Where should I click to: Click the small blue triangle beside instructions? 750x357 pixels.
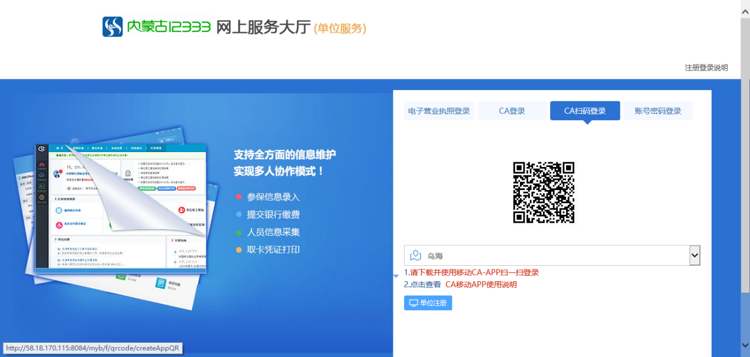[x=396, y=276]
